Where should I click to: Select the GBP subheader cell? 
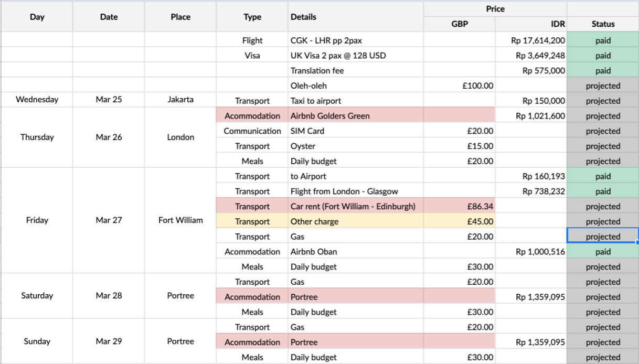[x=459, y=24]
